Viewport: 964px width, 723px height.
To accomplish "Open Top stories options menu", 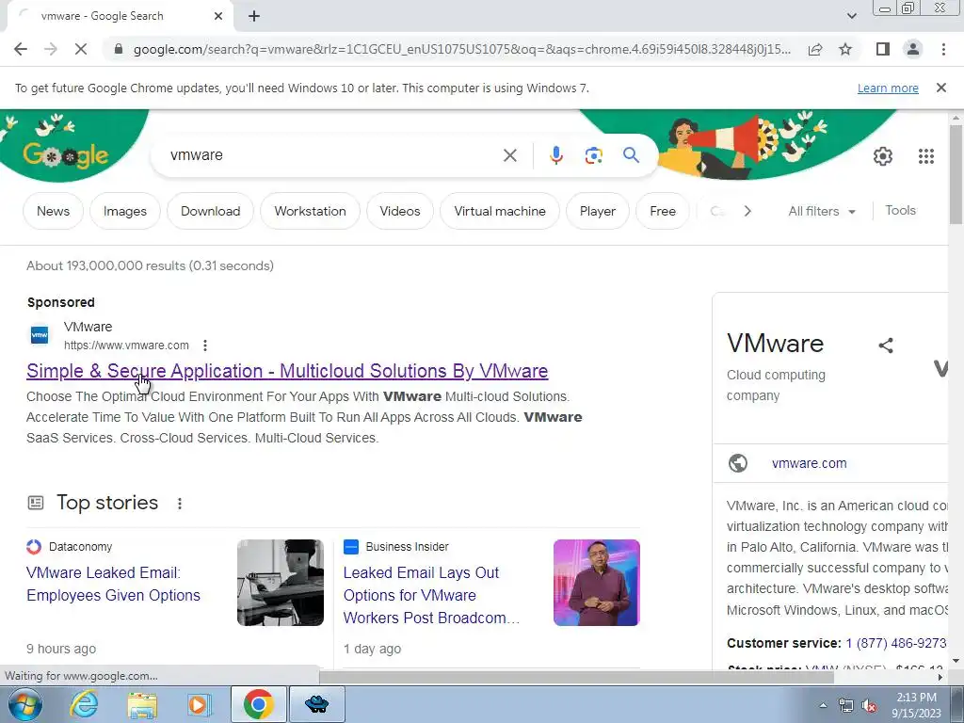I will click(x=180, y=504).
